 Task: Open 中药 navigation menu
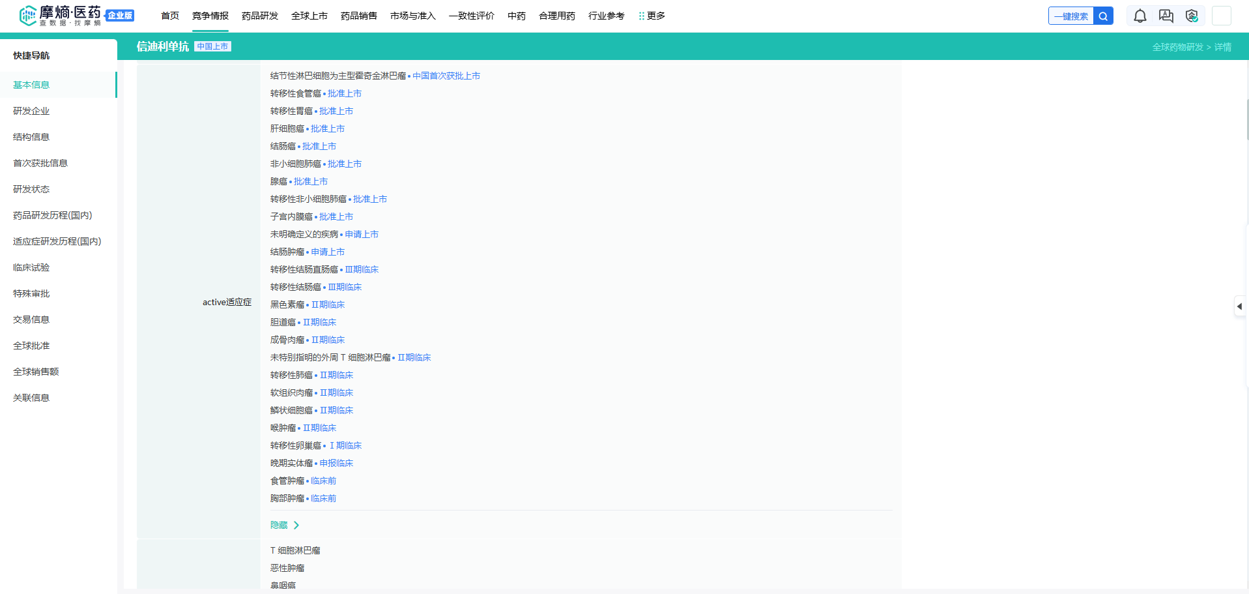517,16
